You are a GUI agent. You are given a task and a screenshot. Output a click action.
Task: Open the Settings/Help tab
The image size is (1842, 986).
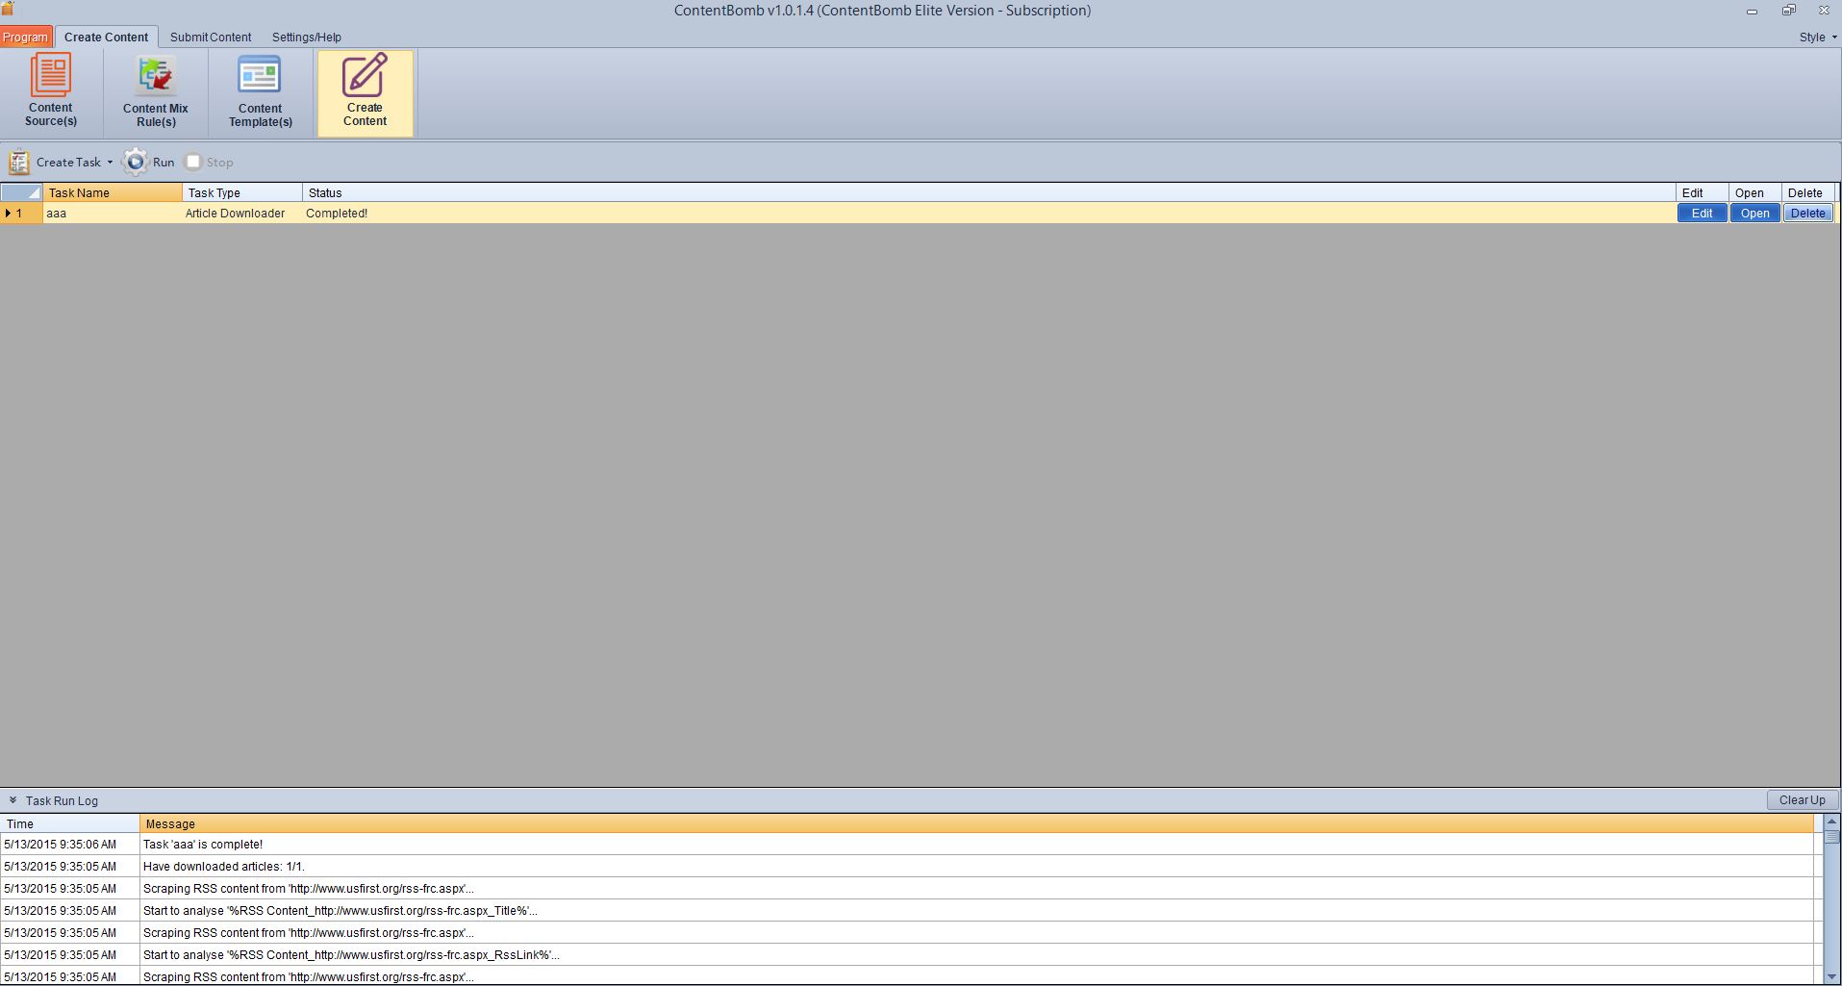[x=306, y=38]
